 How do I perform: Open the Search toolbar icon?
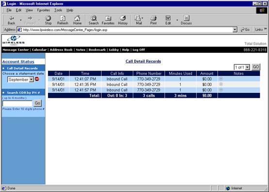(94, 20)
